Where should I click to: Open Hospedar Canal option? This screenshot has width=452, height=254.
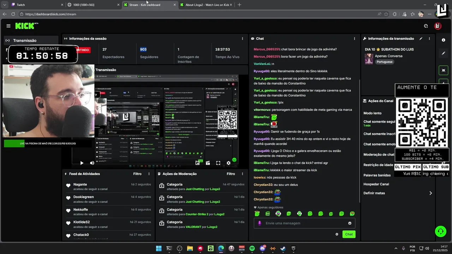coord(376,184)
